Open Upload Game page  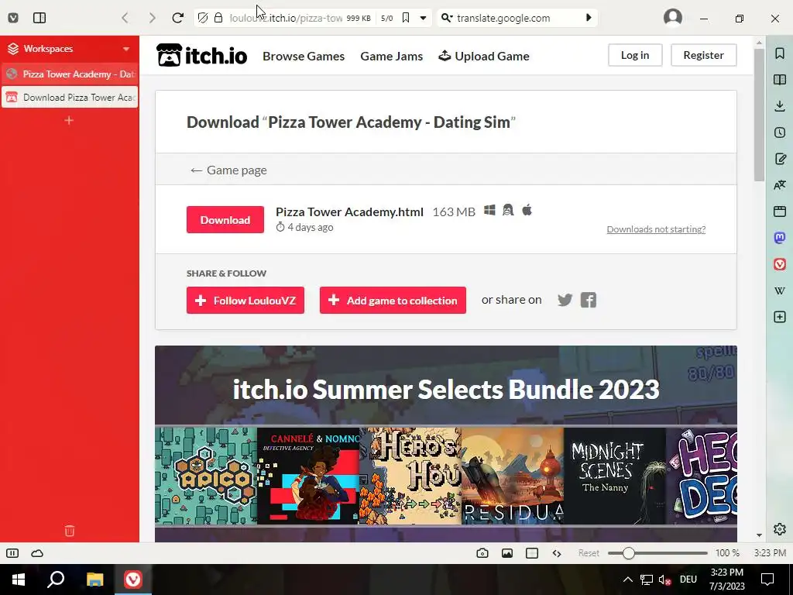click(484, 56)
